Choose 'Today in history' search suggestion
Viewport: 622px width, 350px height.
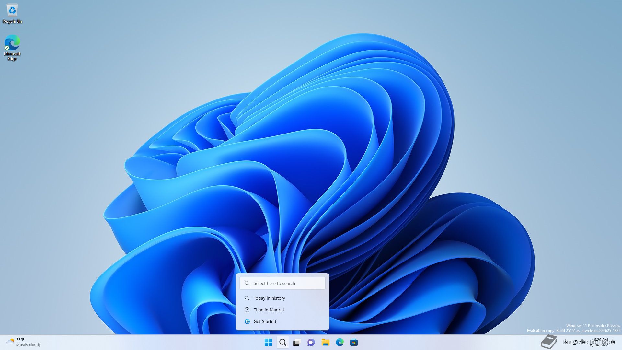point(282,298)
